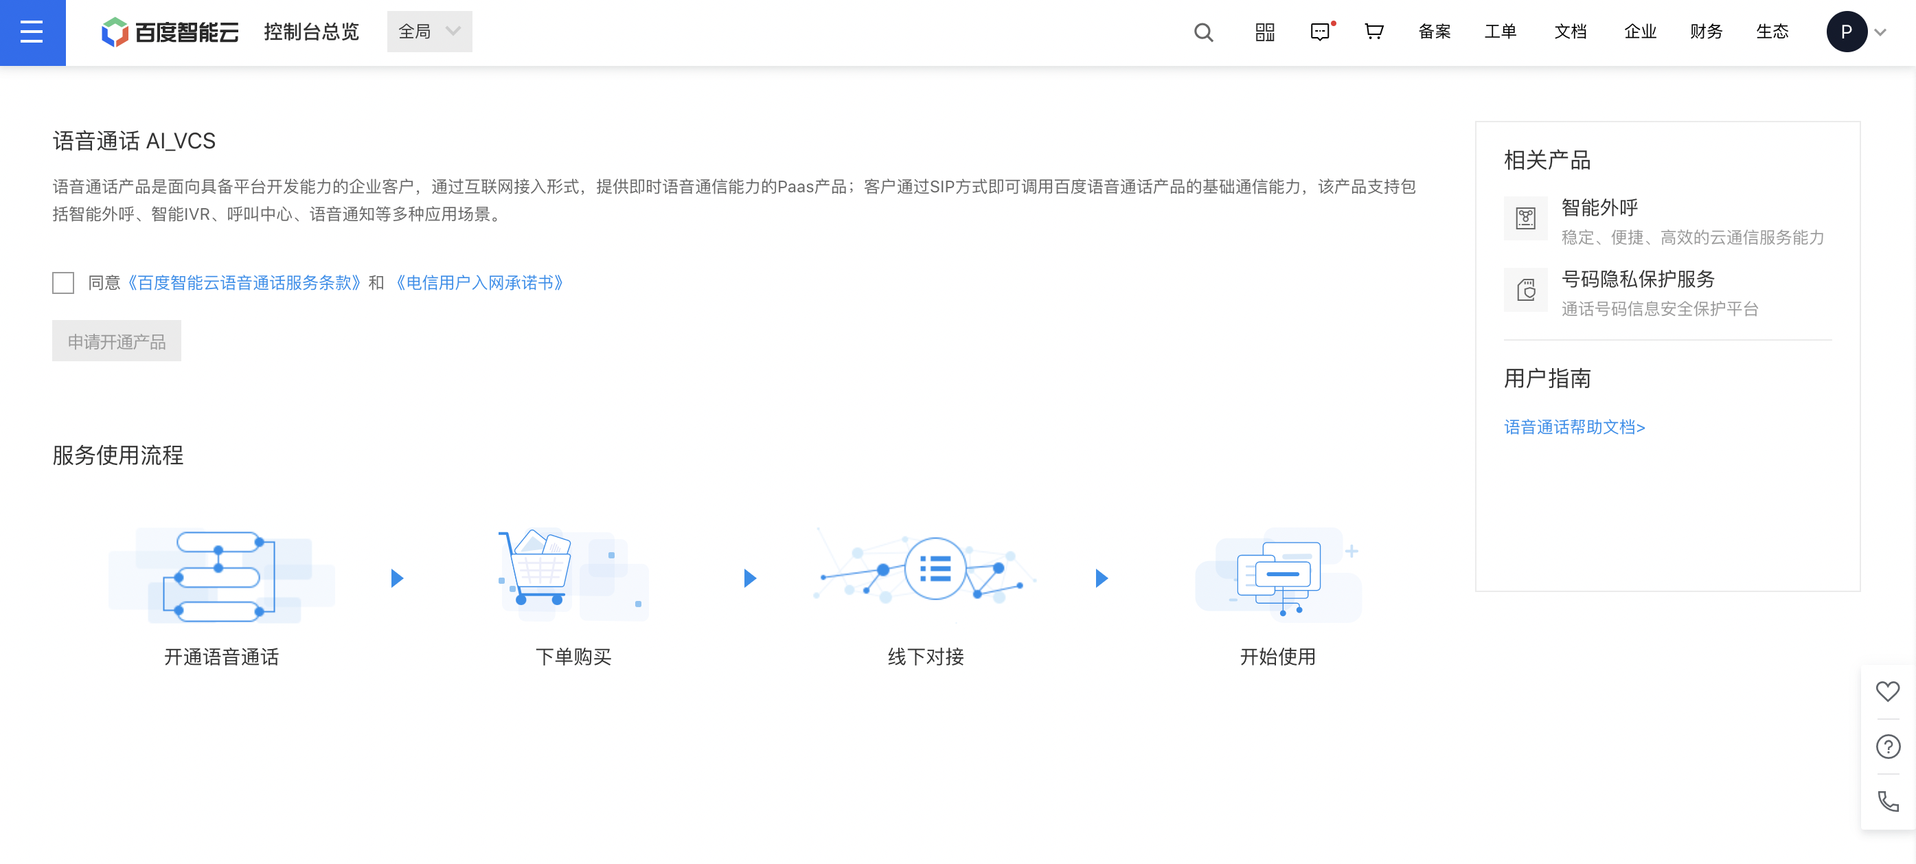This screenshot has height=864, width=1916.
Task: Open the 号码隐私保护服务 product
Action: point(1638,279)
